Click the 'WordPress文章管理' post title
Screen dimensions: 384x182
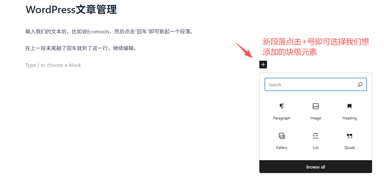tap(71, 10)
